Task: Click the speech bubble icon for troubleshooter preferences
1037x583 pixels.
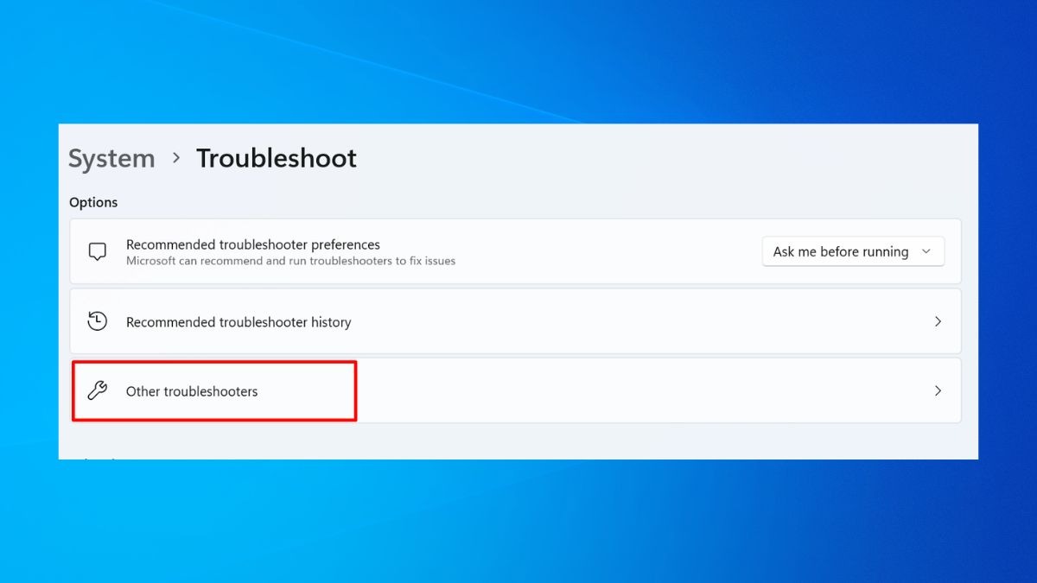Action: tap(98, 251)
